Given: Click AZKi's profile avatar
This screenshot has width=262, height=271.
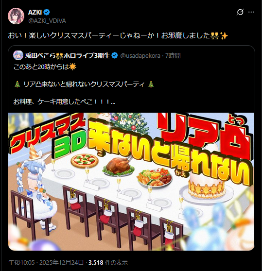Looking at the screenshot, I should 16,16.
